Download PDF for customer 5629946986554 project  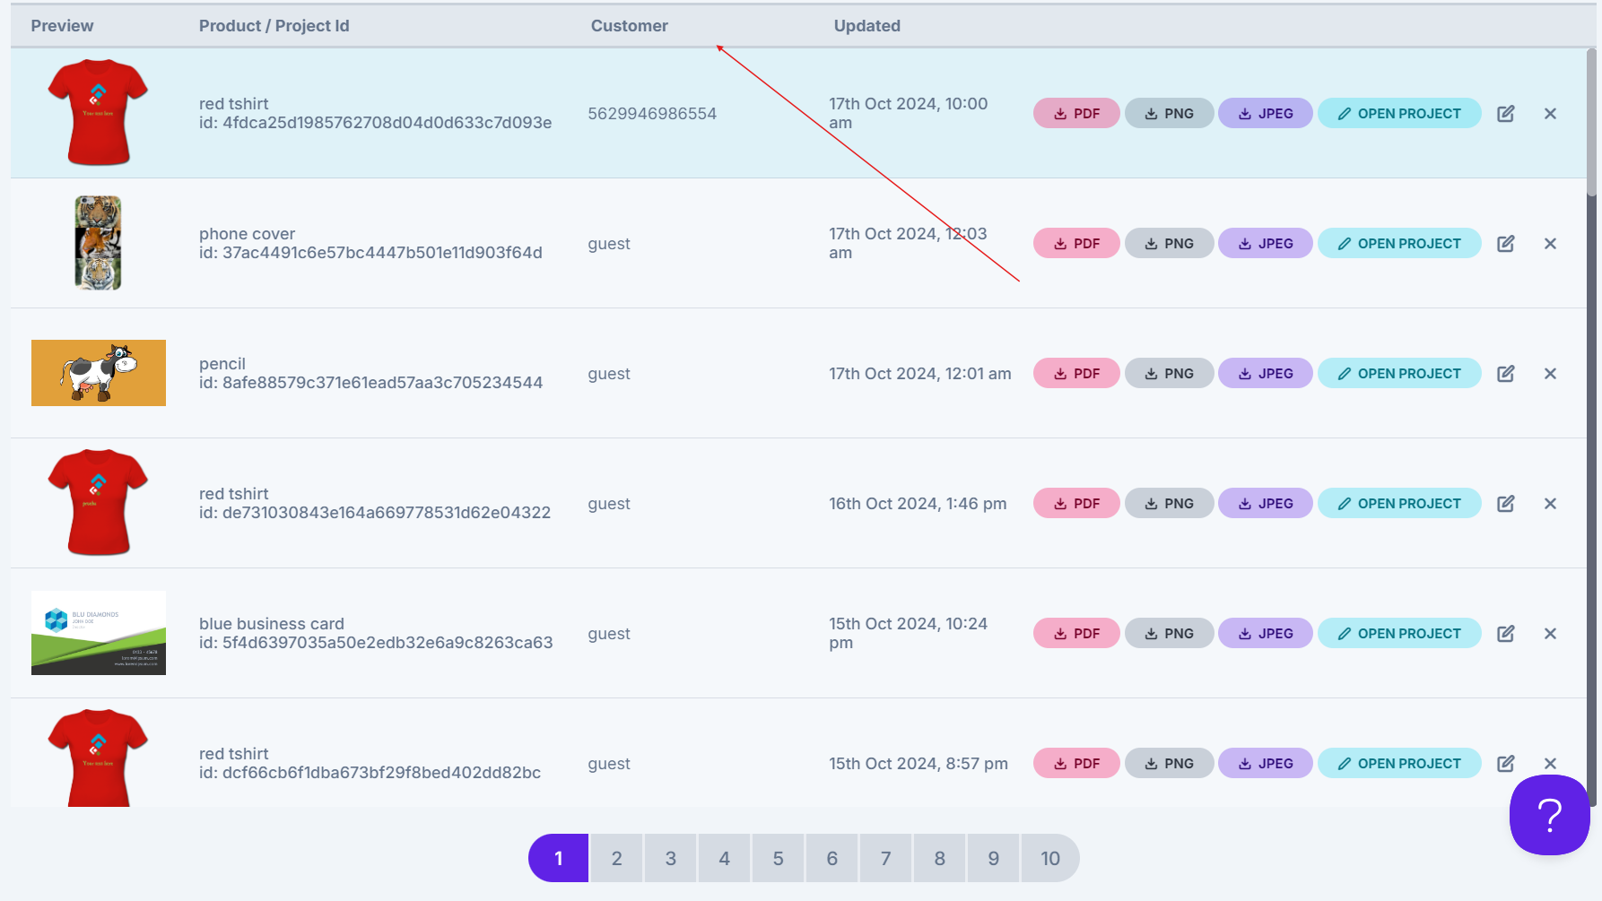[1076, 114]
